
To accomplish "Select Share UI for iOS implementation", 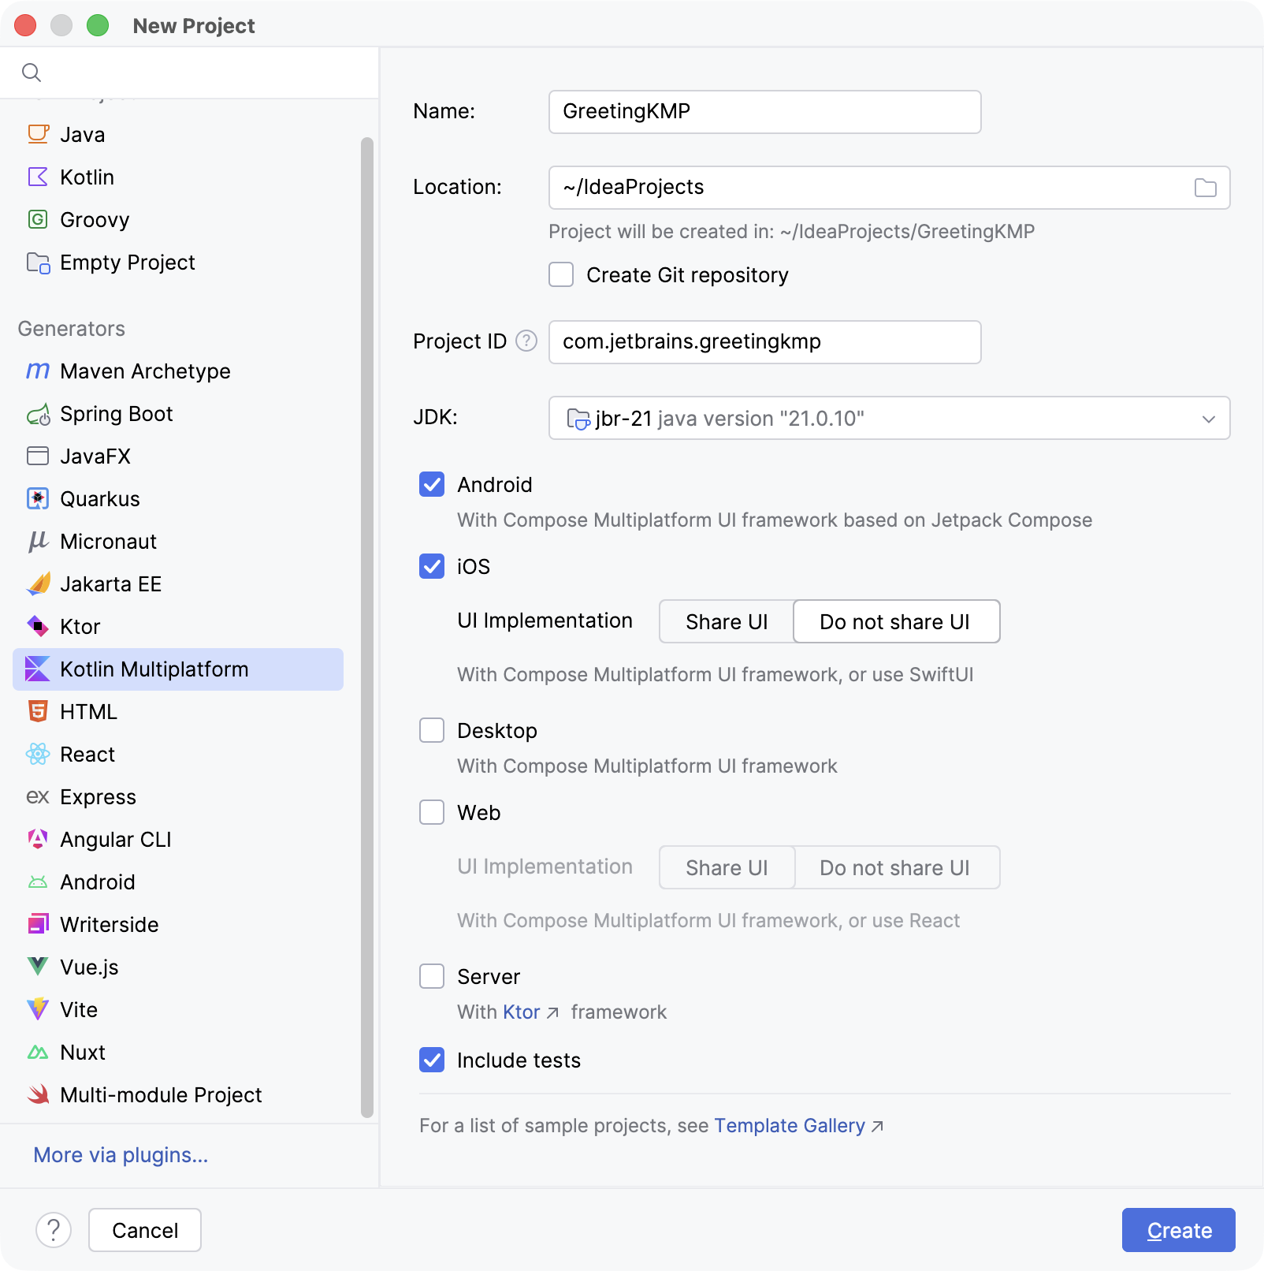I will [727, 621].
